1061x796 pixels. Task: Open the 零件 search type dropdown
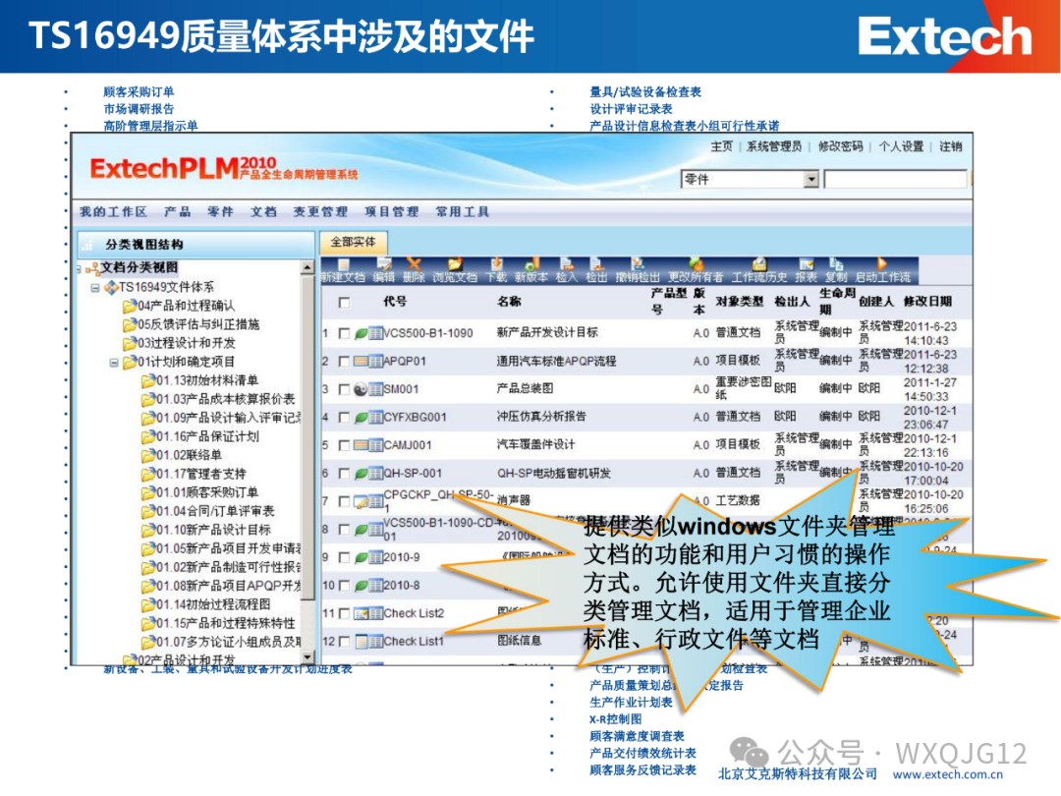pyautogui.click(x=811, y=180)
